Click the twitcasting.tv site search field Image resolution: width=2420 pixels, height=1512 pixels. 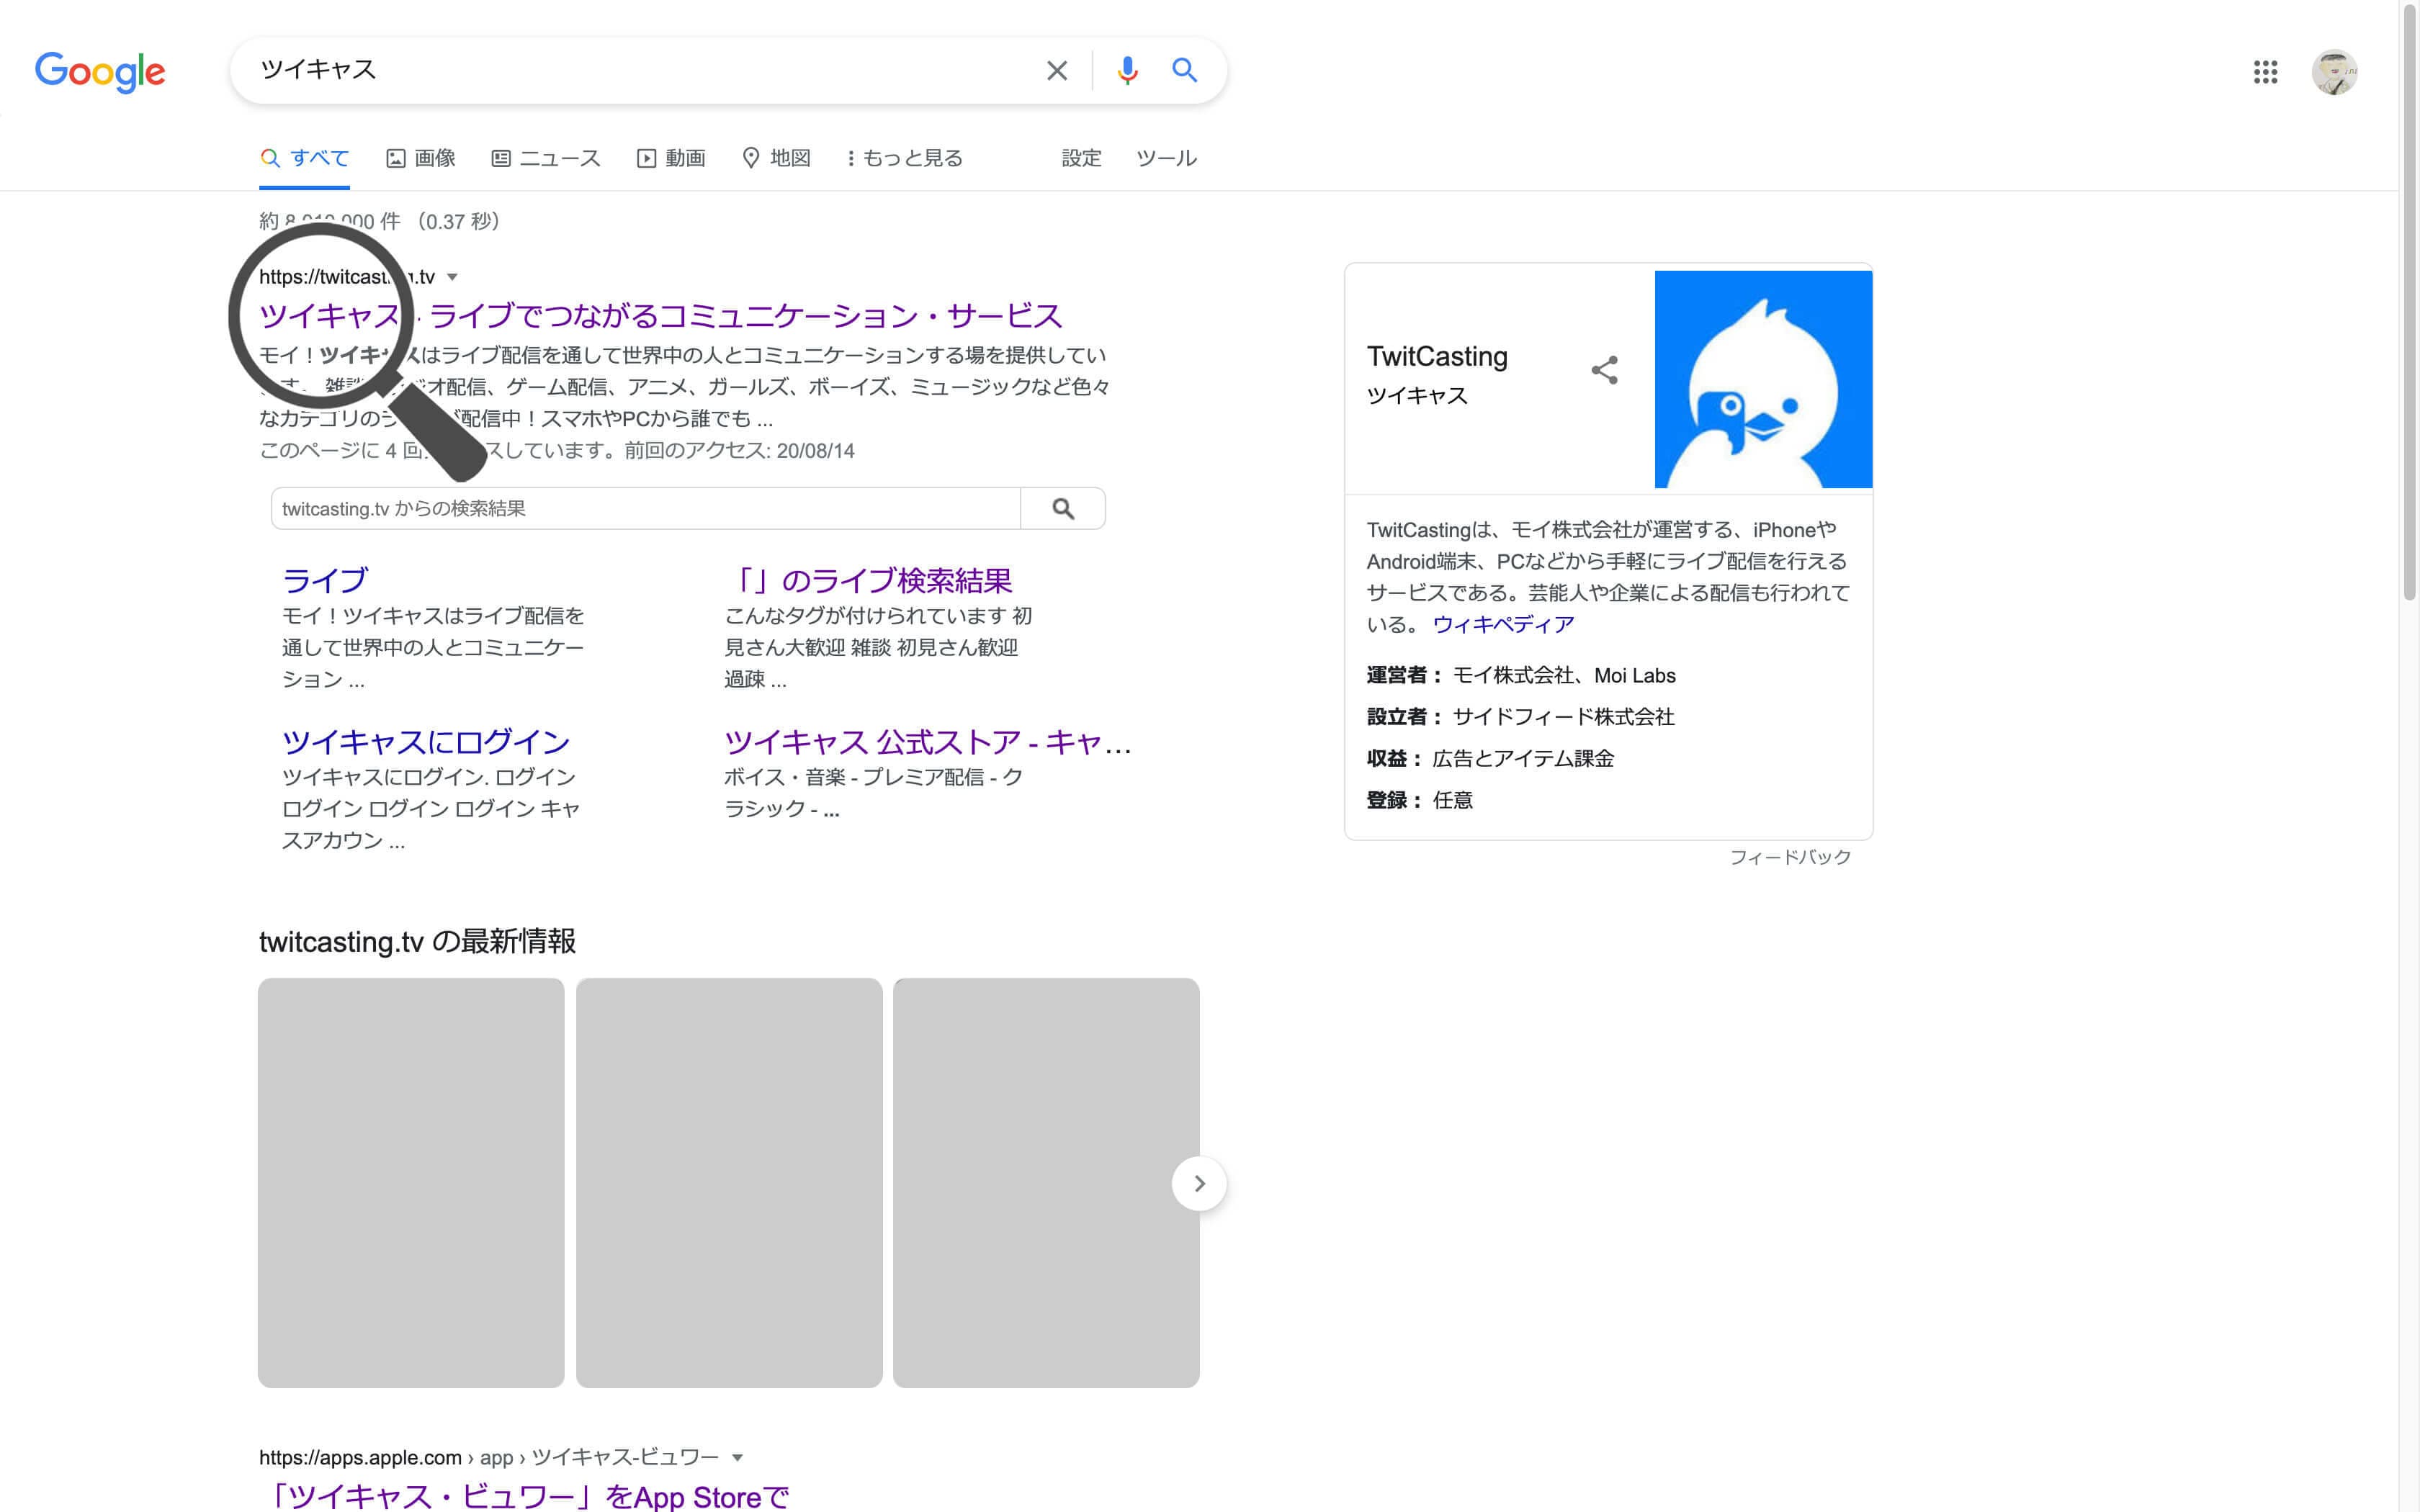(645, 509)
